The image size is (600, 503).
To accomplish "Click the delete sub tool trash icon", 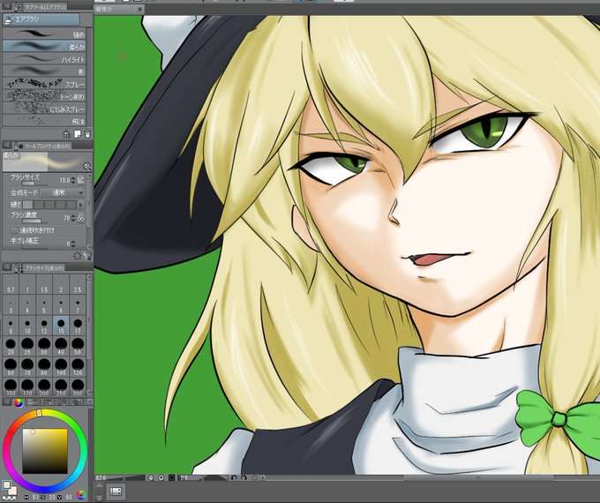I will (x=87, y=133).
